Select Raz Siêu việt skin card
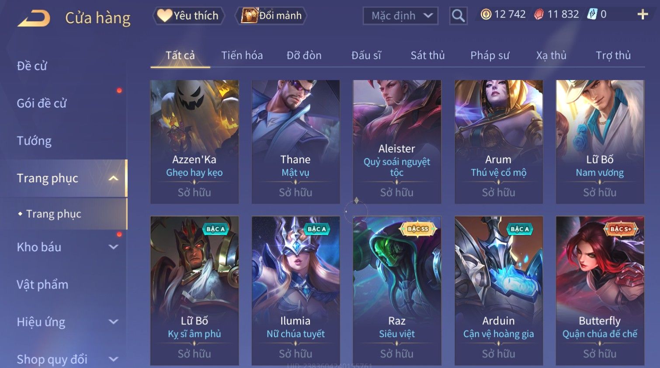660x368 pixels. (397, 291)
